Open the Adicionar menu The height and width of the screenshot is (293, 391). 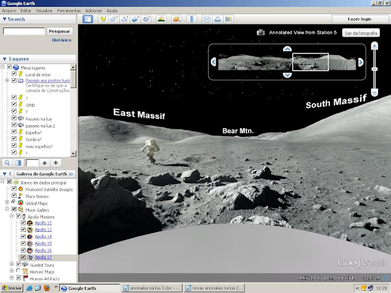[x=93, y=10]
